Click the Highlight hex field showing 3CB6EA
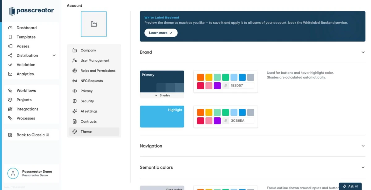Image resolution: width=371 pixels, height=190 pixels. [x=241, y=121]
